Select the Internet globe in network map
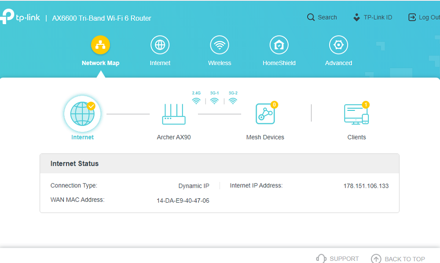Image resolution: width=440 pixels, height=263 pixels. (82, 114)
